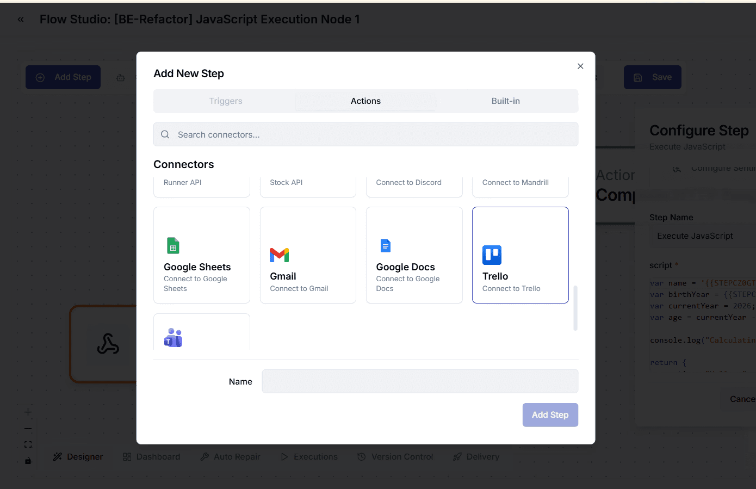Click the search magnifier icon

(x=165, y=134)
